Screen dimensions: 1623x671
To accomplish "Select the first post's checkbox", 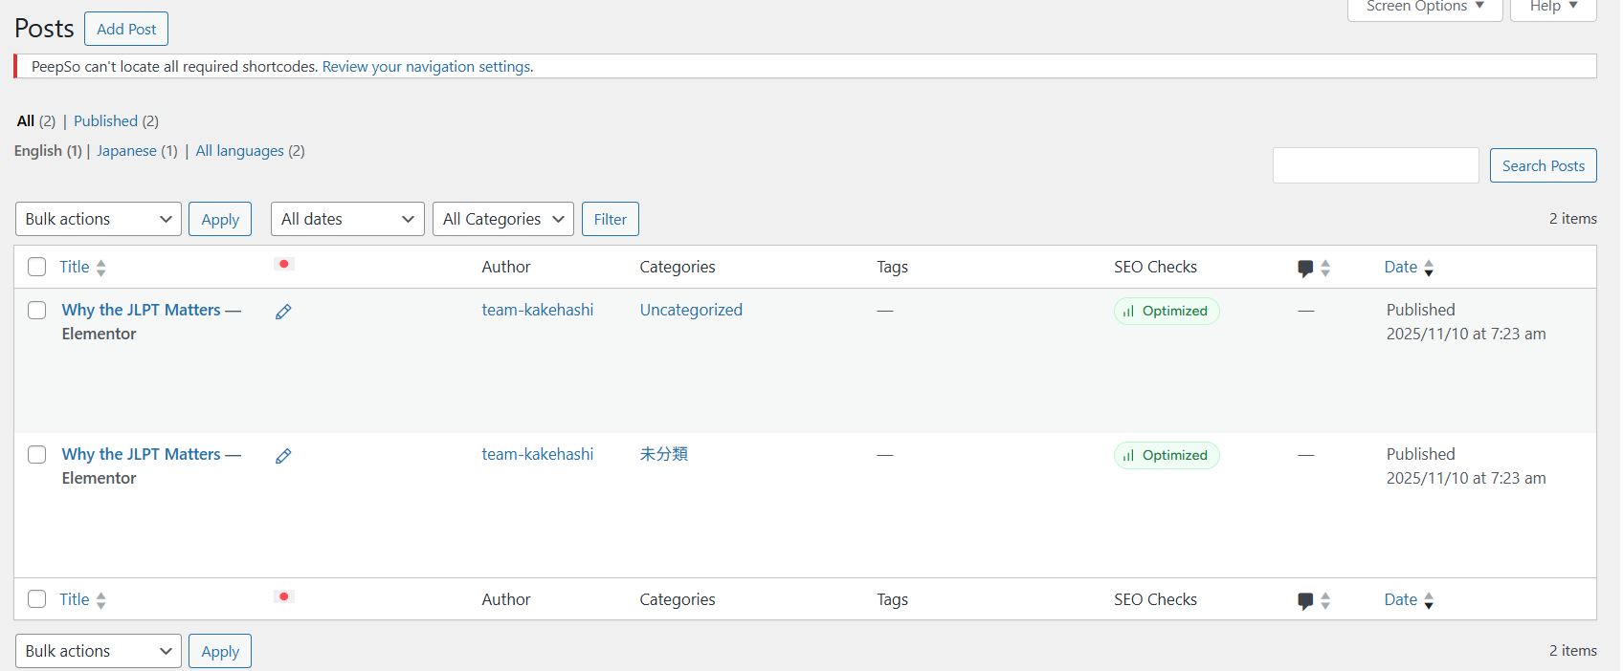I will tap(37, 311).
